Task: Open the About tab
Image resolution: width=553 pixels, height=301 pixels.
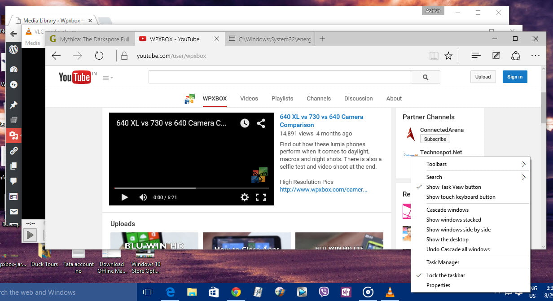Action: tap(394, 99)
